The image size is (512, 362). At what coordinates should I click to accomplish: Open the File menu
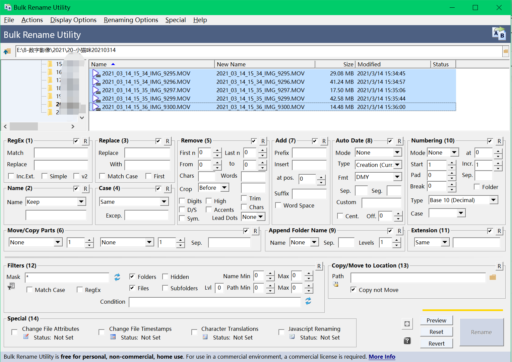[x=9, y=20]
